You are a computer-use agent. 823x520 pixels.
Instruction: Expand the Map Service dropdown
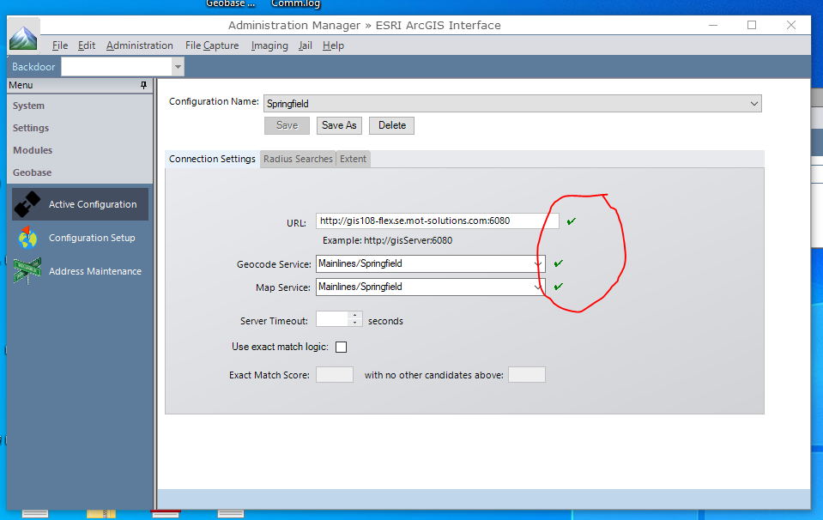coord(538,287)
